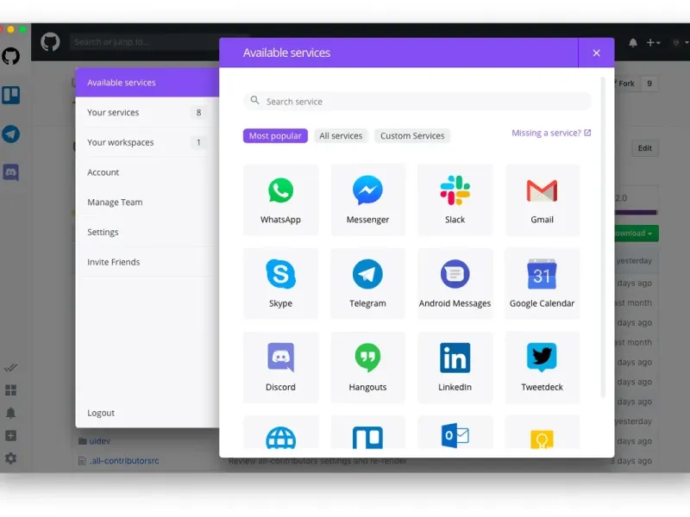The width and height of the screenshot is (690, 517).
Task: Click GitHub notifications bell in the header
Action: 633,42
